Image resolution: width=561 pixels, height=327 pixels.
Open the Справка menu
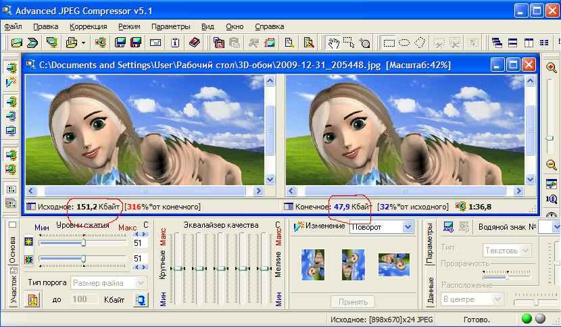(270, 26)
